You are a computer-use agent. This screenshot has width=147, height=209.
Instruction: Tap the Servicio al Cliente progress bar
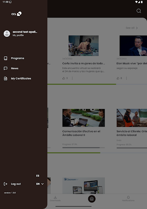point(132,148)
